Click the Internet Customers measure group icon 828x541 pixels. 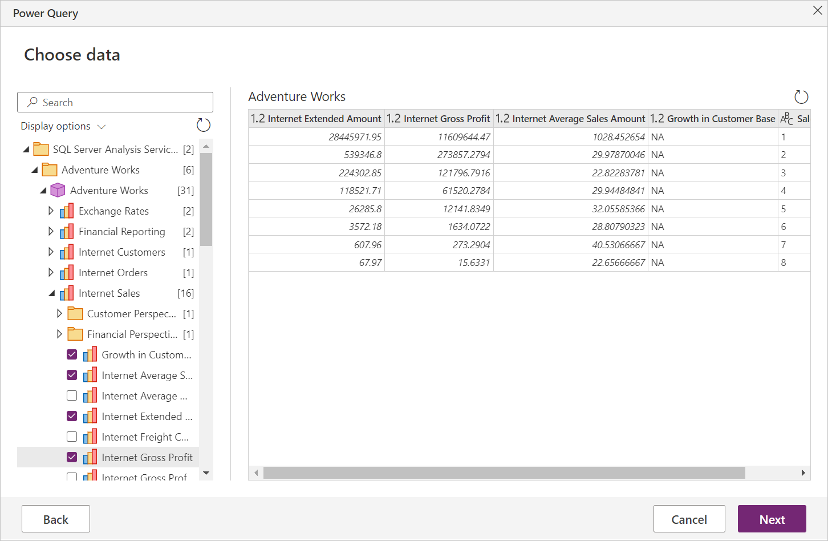tap(67, 252)
